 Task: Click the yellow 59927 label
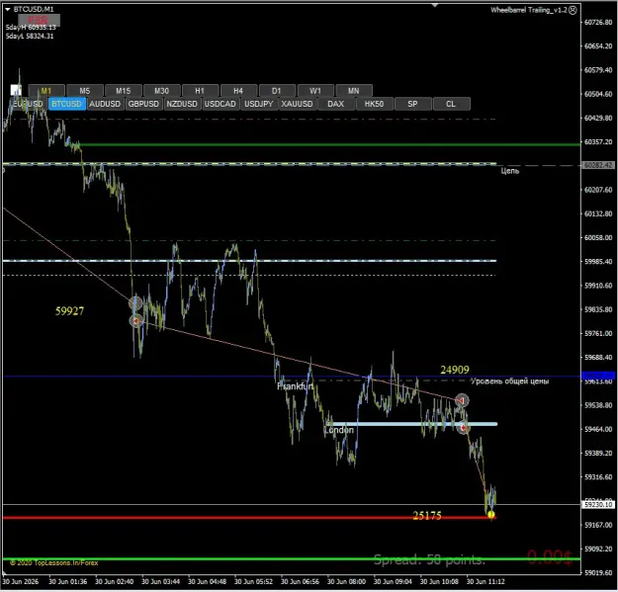click(x=69, y=311)
